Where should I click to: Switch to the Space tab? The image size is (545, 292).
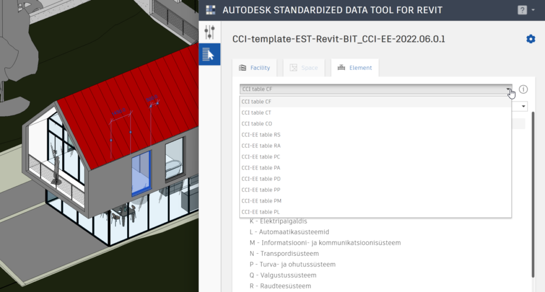[x=304, y=68]
